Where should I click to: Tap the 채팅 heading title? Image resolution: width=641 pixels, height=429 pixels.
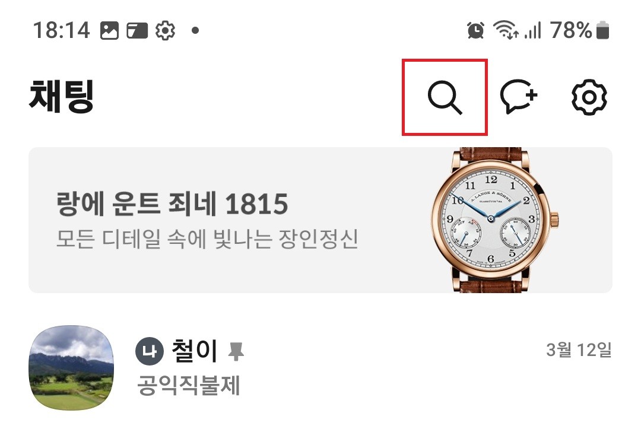pos(62,97)
